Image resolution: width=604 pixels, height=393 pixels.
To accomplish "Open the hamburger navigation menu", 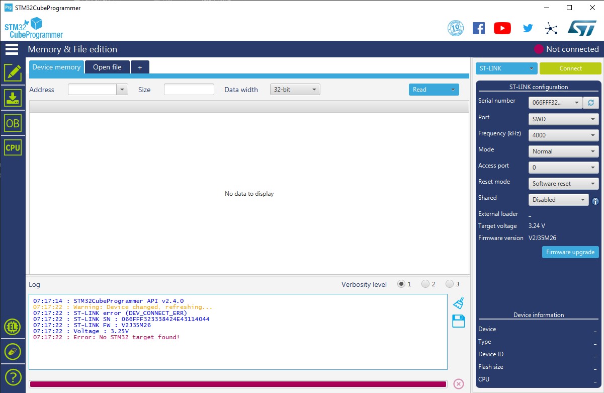I will coord(12,49).
